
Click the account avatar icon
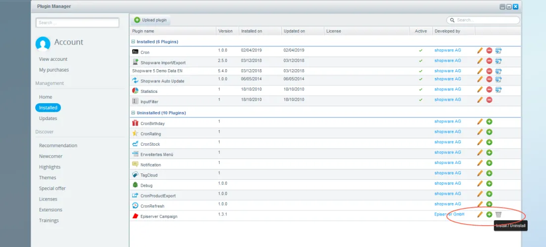(43, 44)
